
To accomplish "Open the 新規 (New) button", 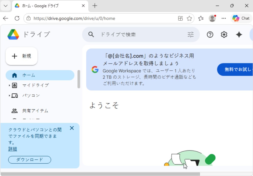I will [x=21, y=56].
